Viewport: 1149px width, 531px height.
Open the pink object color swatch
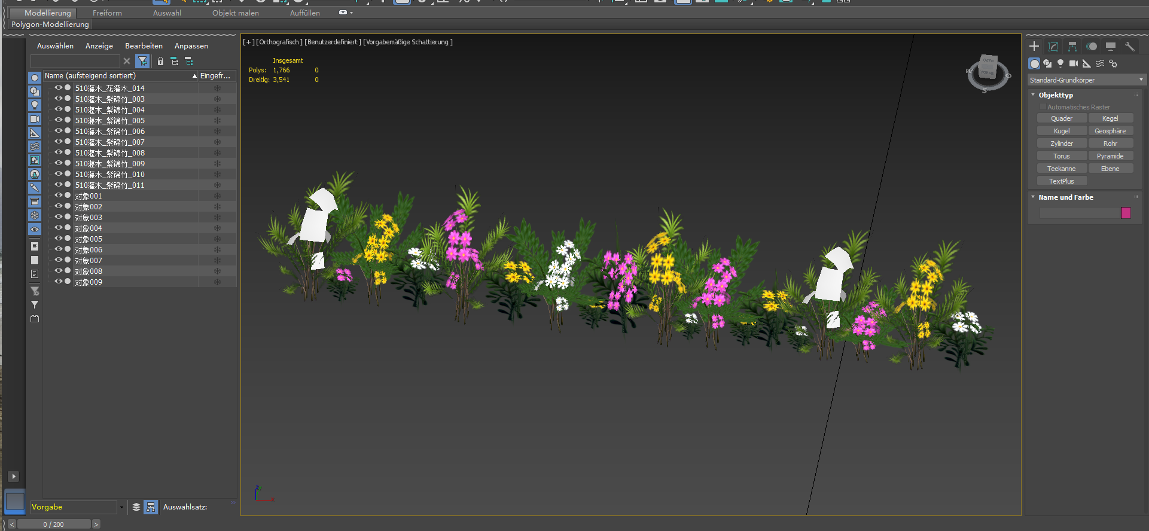tap(1126, 213)
